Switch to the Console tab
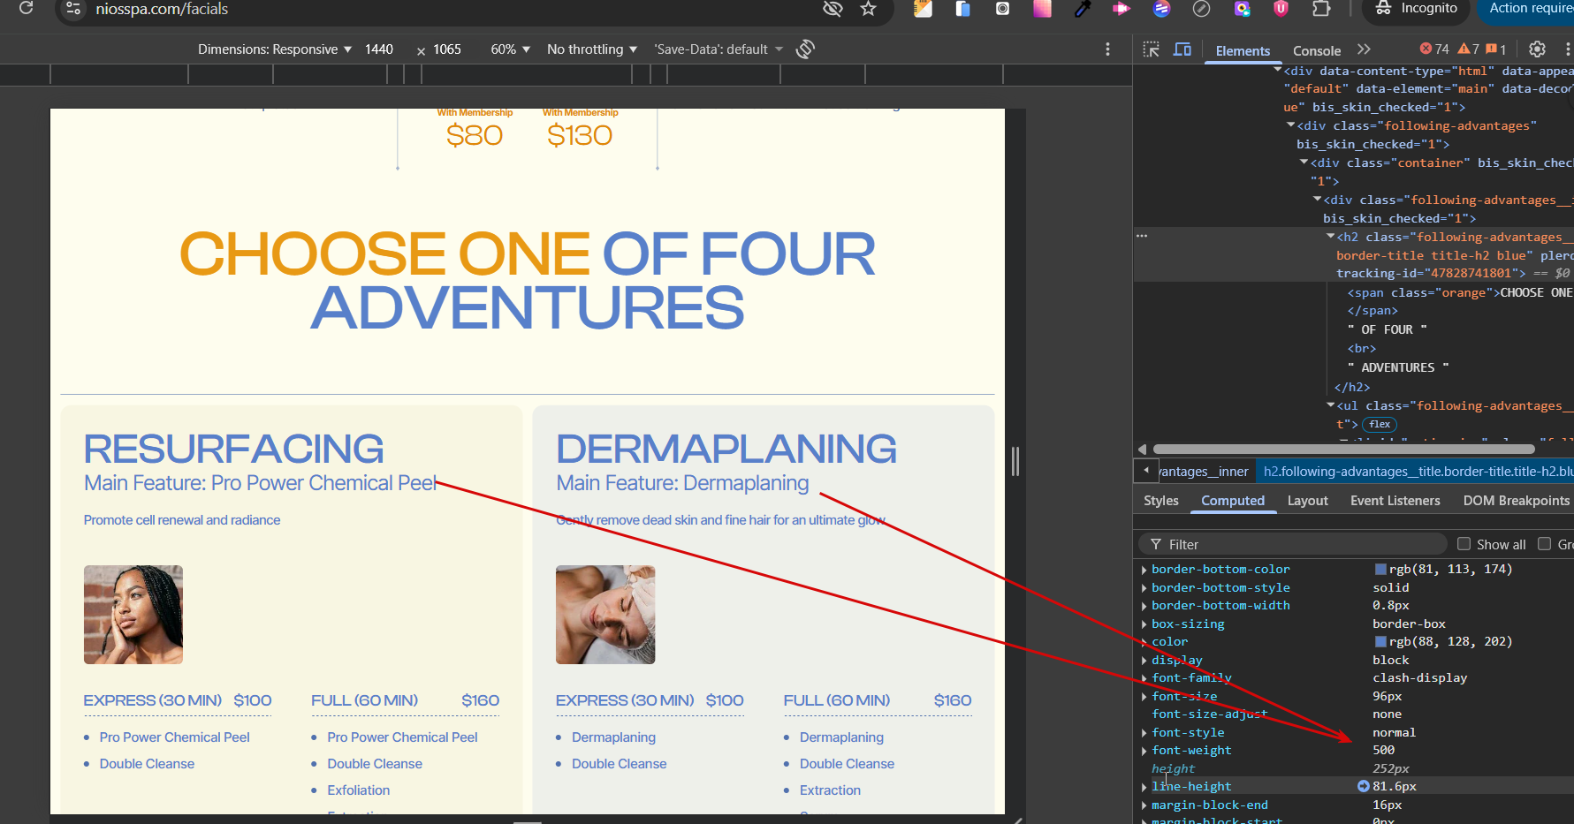 click(x=1316, y=51)
